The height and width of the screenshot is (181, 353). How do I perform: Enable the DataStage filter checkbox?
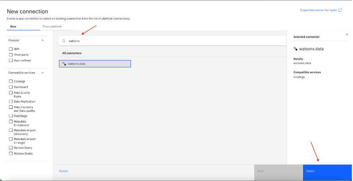(x=11, y=116)
